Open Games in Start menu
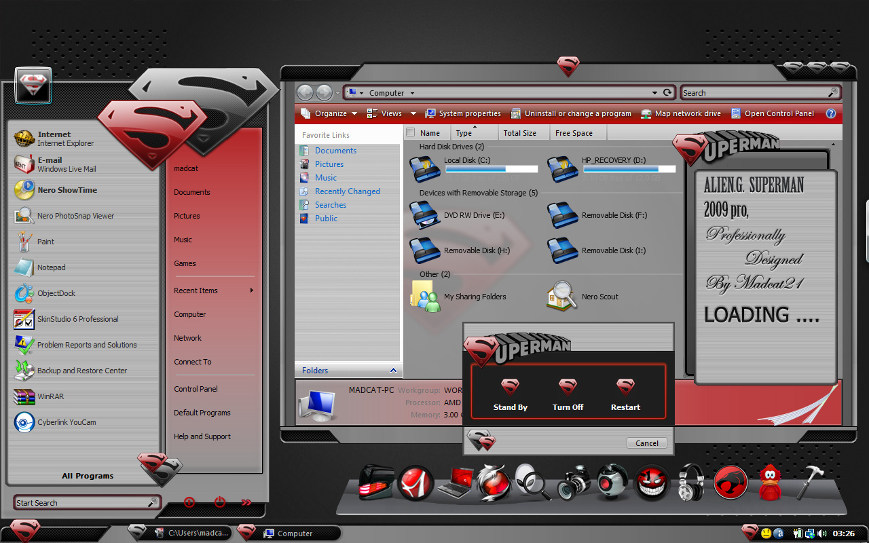The image size is (869, 543). point(185,263)
